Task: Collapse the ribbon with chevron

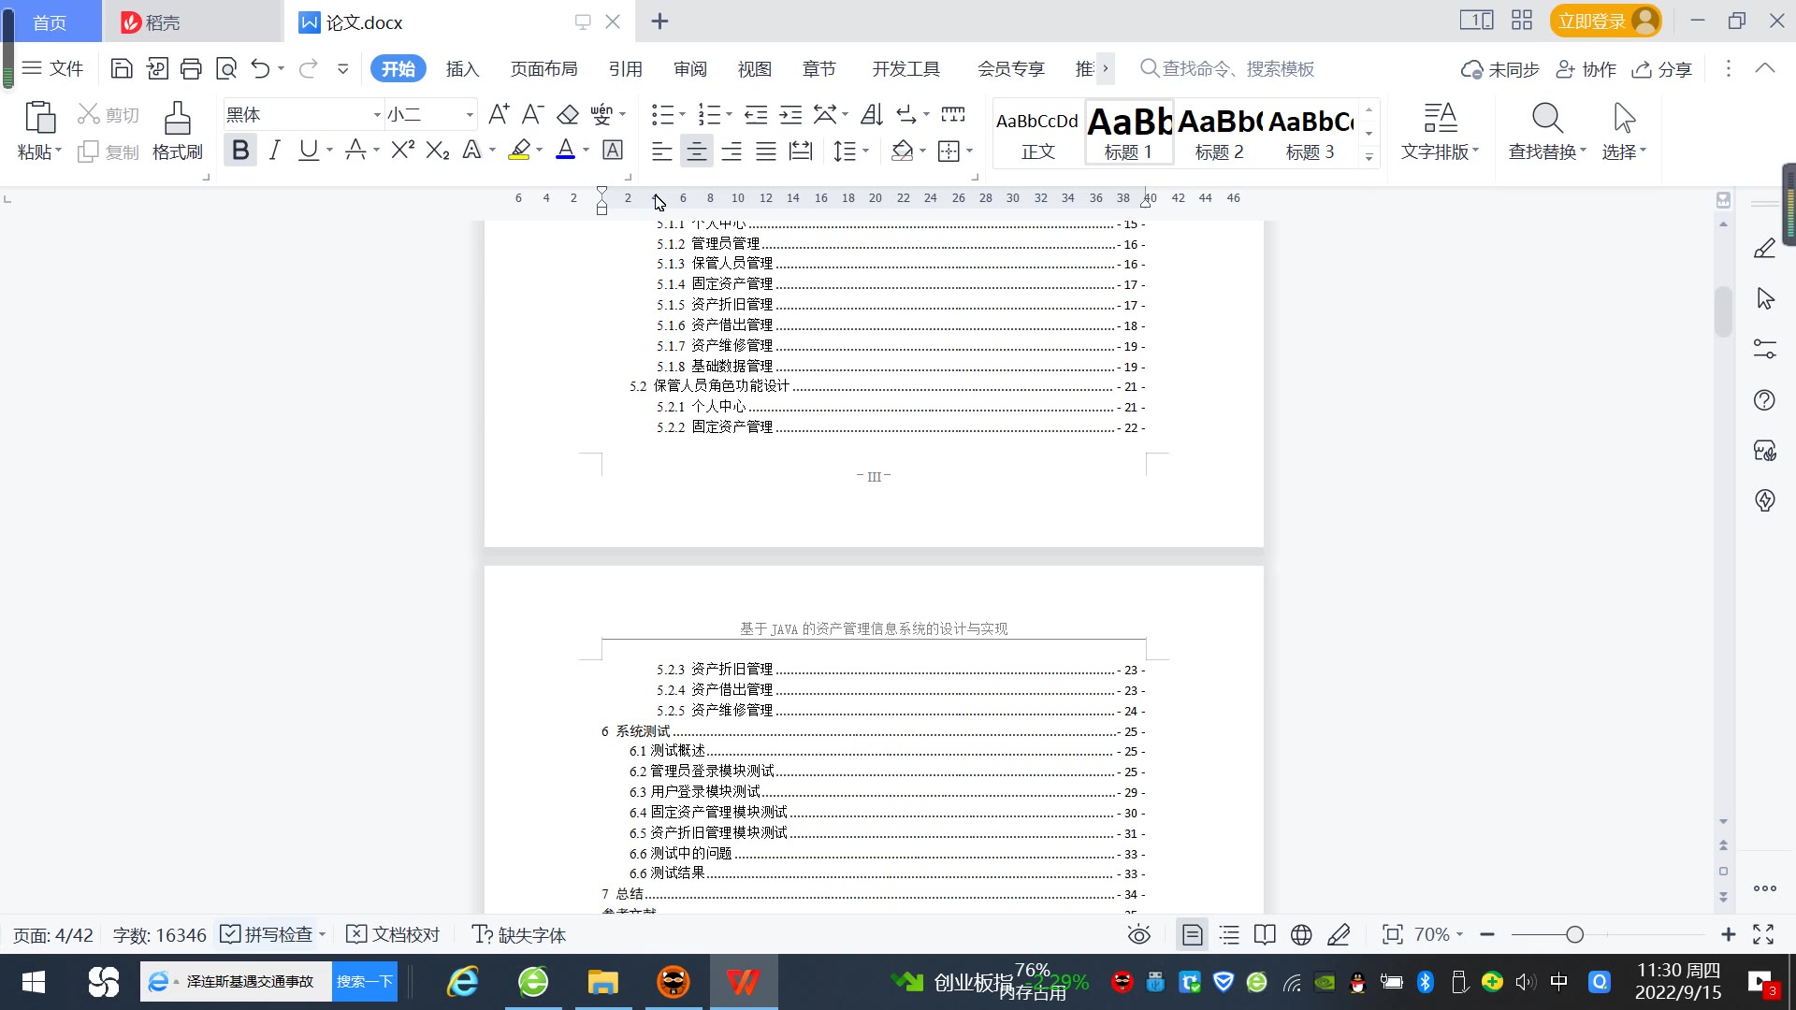Action: coord(1764,68)
